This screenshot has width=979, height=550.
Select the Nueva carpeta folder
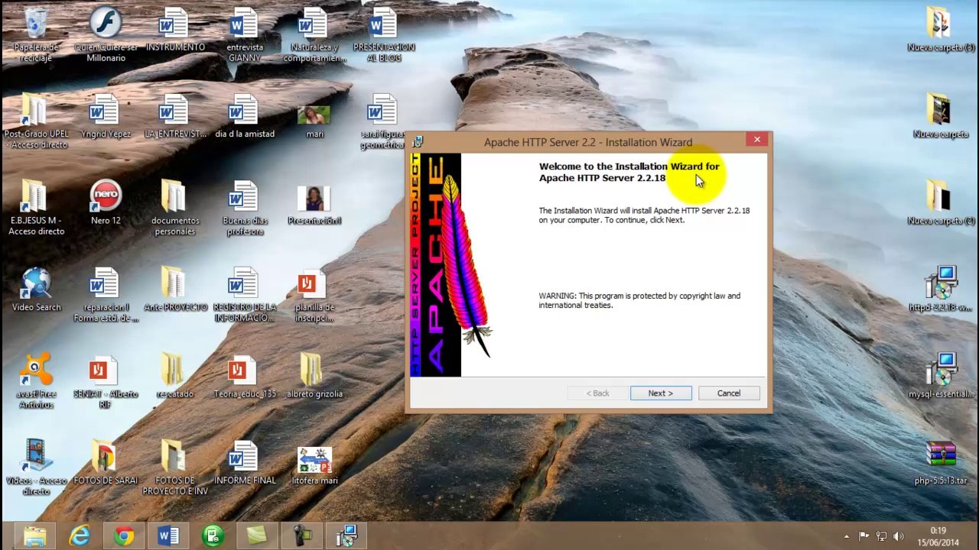click(x=941, y=117)
